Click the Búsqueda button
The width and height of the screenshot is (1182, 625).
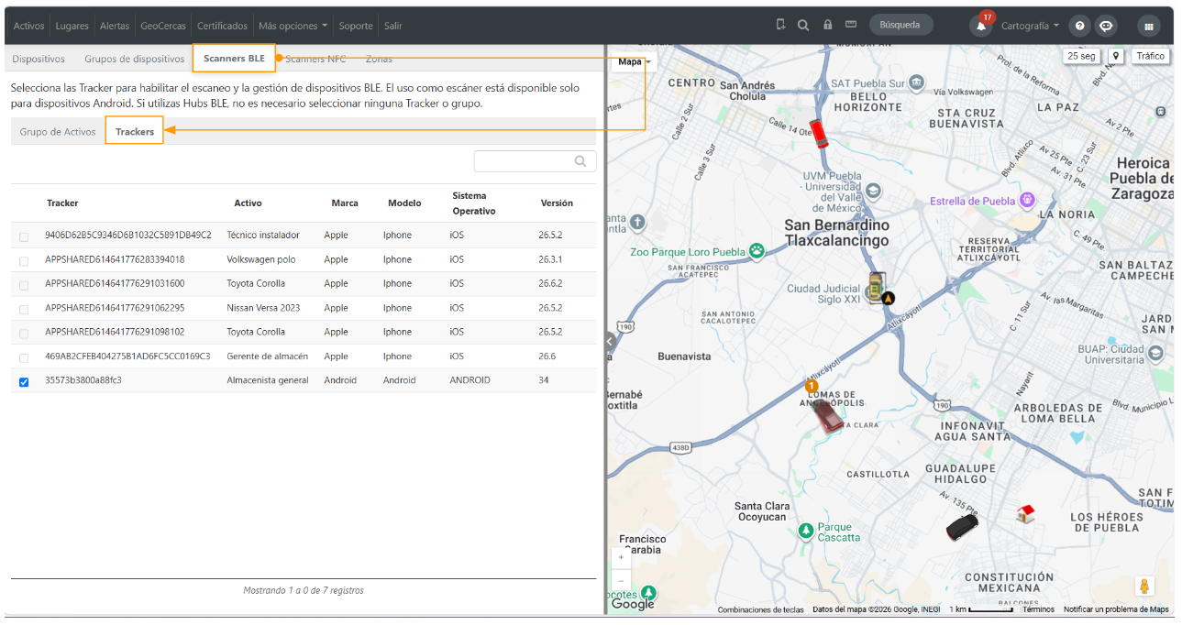(900, 25)
